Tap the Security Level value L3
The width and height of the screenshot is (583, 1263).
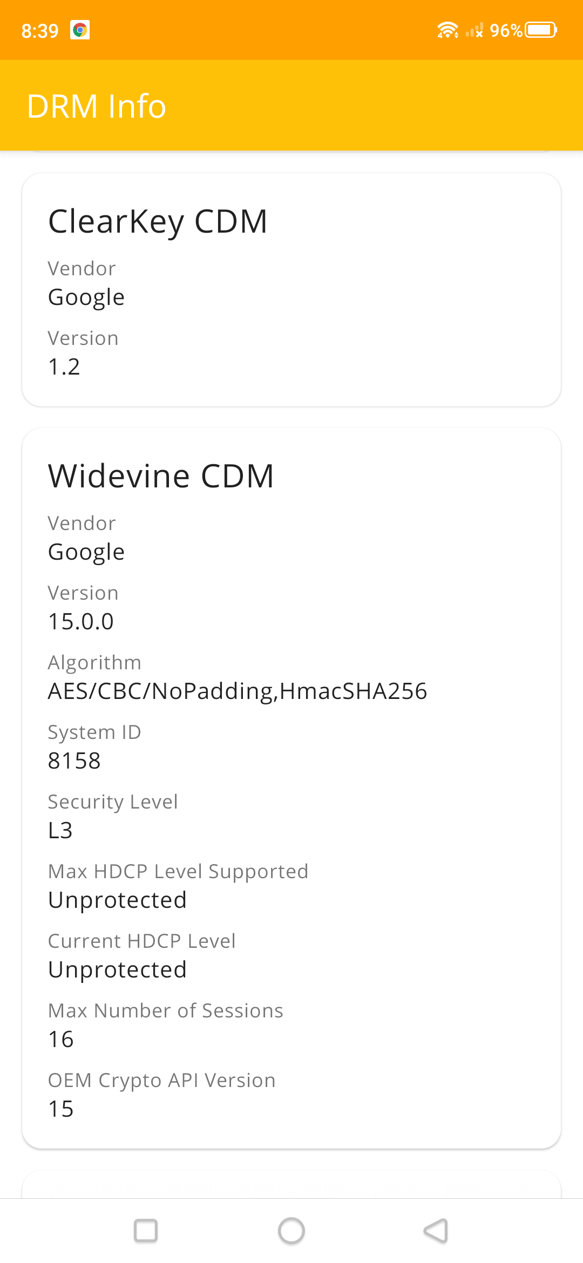point(60,831)
